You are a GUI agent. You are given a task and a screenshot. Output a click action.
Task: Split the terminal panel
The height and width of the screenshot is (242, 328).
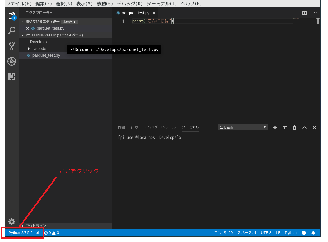pos(285,127)
